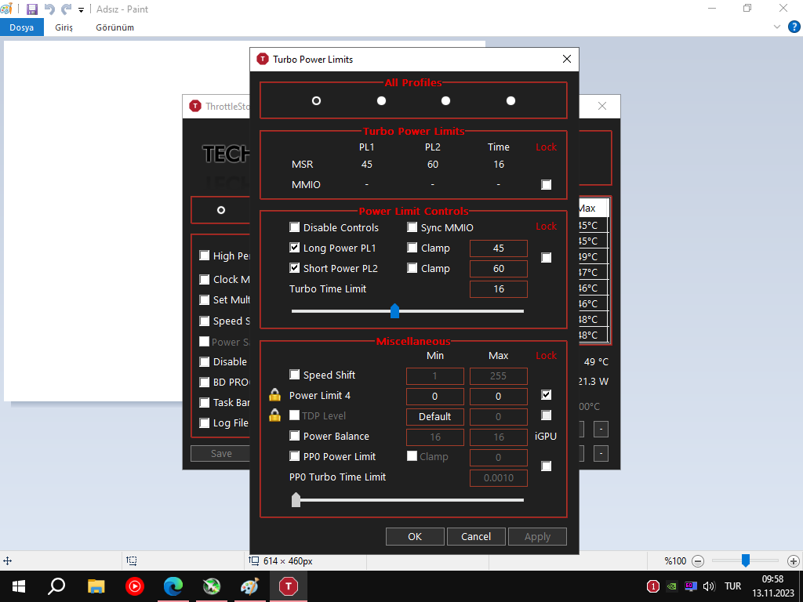Click the Turbo Time Limit slider handle
This screenshot has width=803, height=602.
click(x=395, y=310)
